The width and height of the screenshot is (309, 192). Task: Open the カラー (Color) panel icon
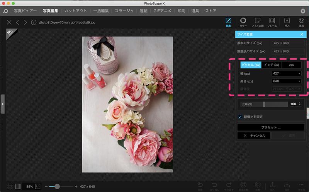click(x=243, y=22)
